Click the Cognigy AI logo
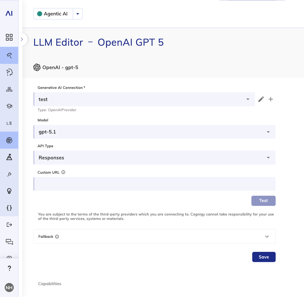 click(9, 13)
